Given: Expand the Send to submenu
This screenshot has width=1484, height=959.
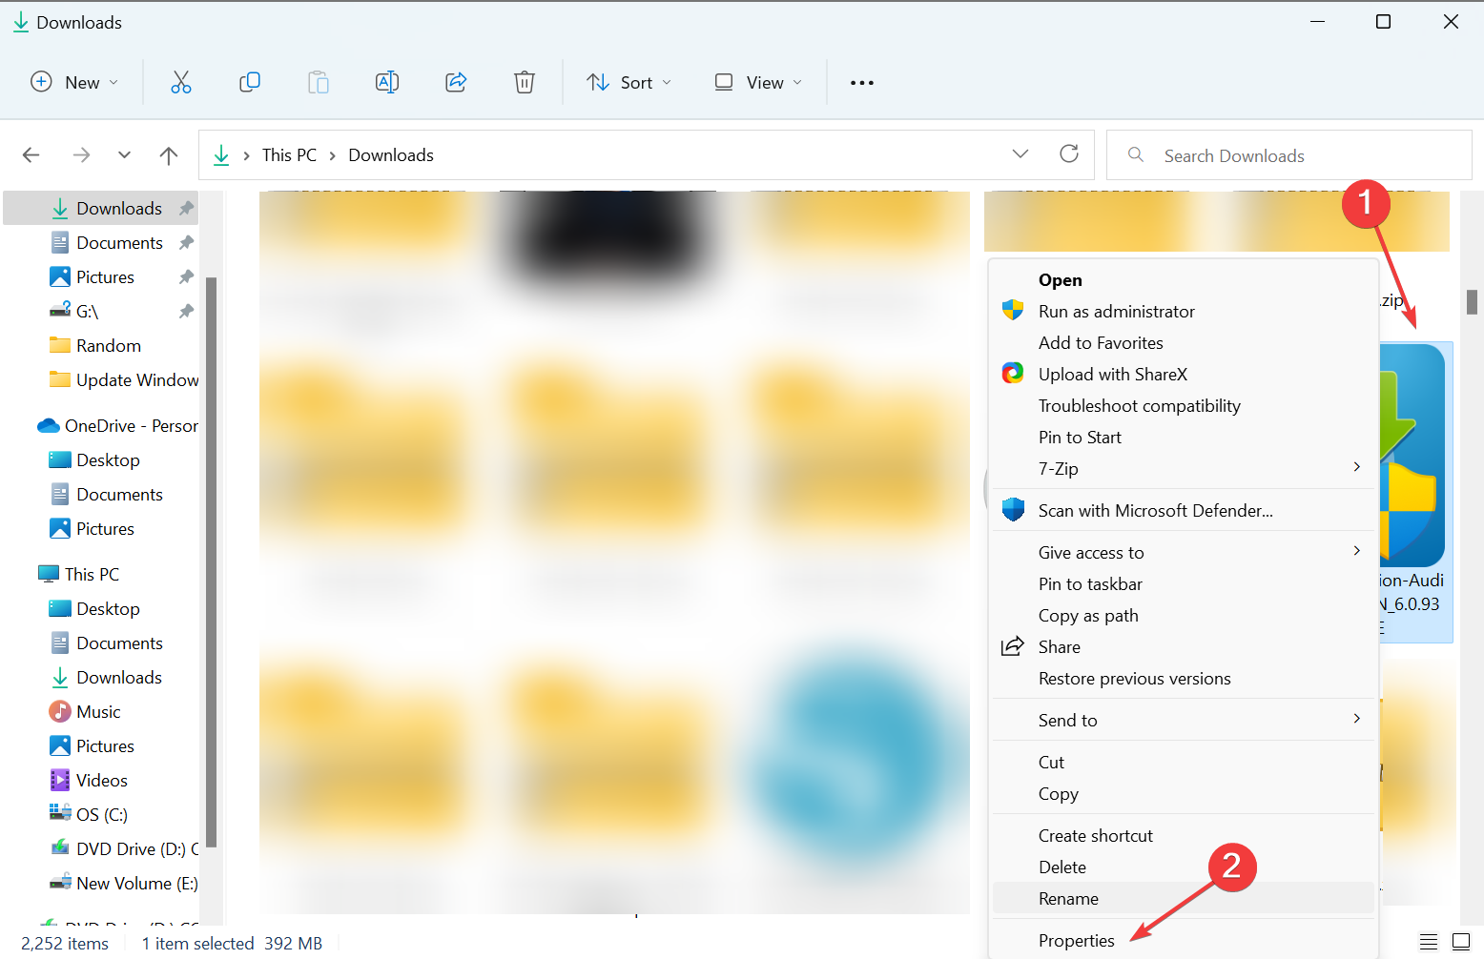Looking at the screenshot, I should point(1356,719).
